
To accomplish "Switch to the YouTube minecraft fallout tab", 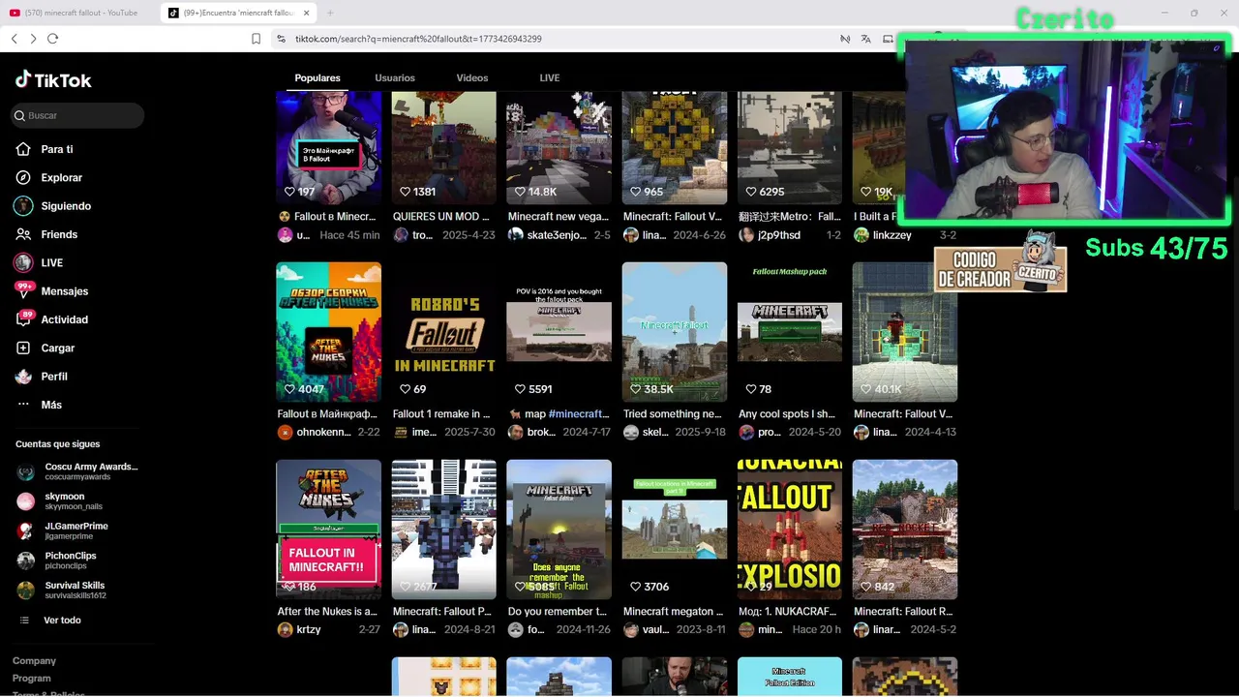I will click(77, 13).
